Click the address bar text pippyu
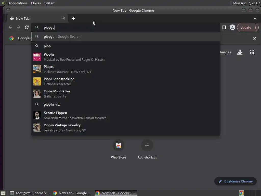Viewport: 261px width, 196px height. tap(49, 28)
